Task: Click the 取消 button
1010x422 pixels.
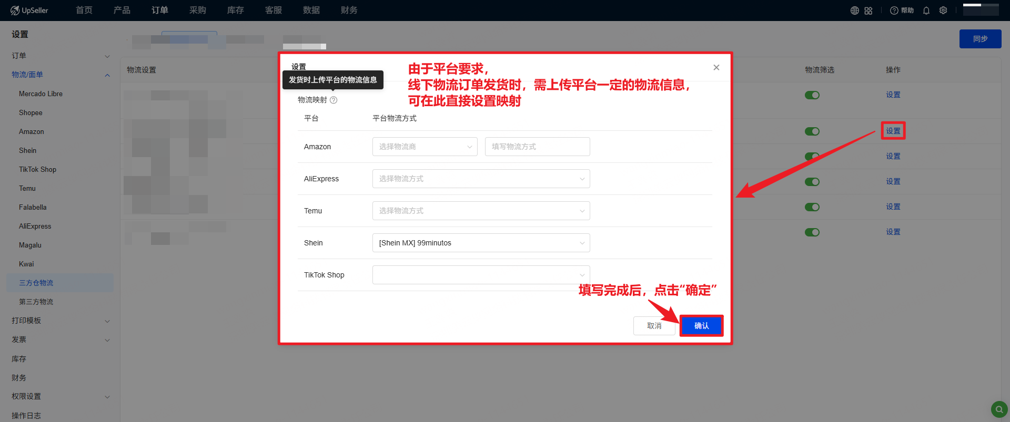Action: click(654, 326)
